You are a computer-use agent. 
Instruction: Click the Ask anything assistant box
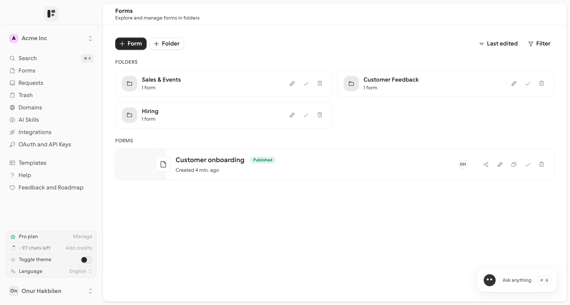point(517,280)
